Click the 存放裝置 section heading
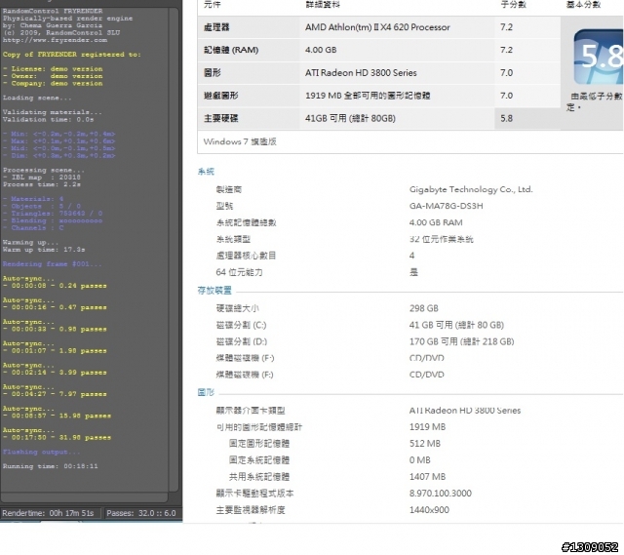Viewport: 624px width, 555px height. pyautogui.click(x=214, y=291)
